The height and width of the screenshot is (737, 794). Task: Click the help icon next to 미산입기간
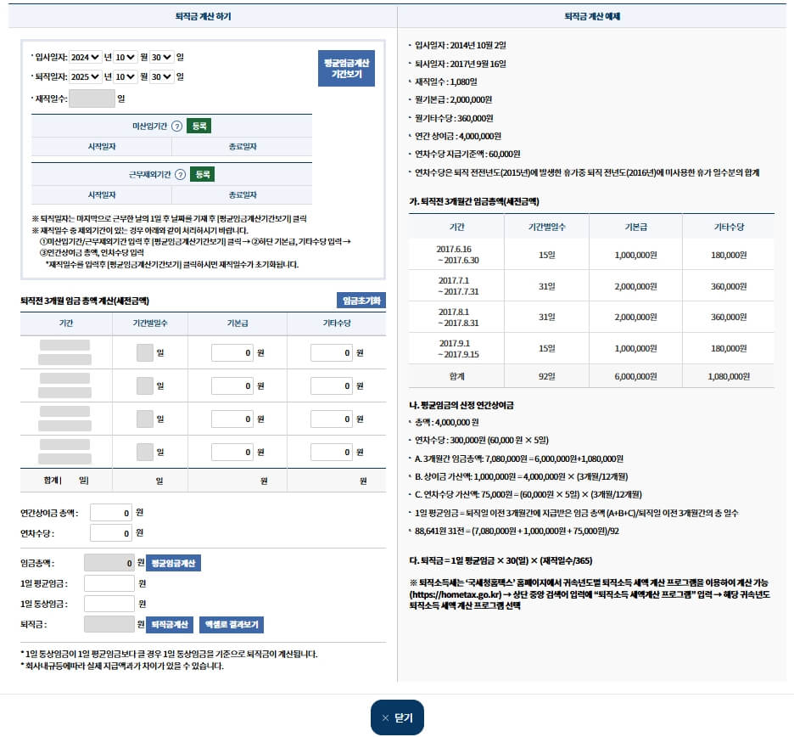[176, 126]
